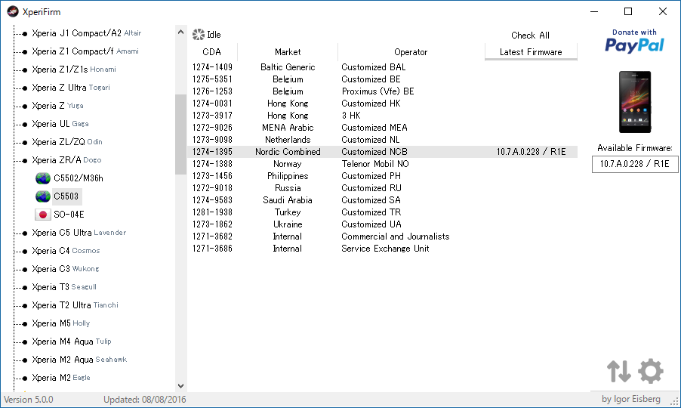The image size is (681, 408).
Task: Click the Donate with PayPal logo
Action: coord(634,42)
